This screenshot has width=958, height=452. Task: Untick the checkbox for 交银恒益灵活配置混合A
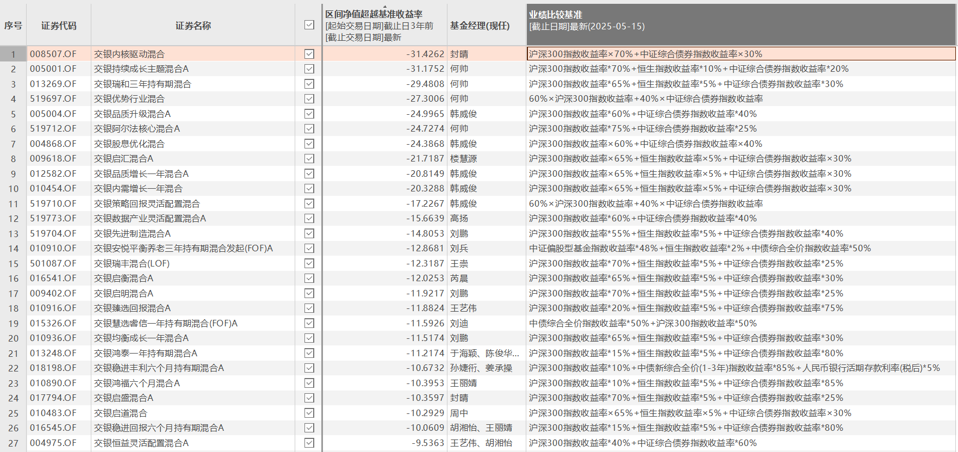click(x=309, y=443)
